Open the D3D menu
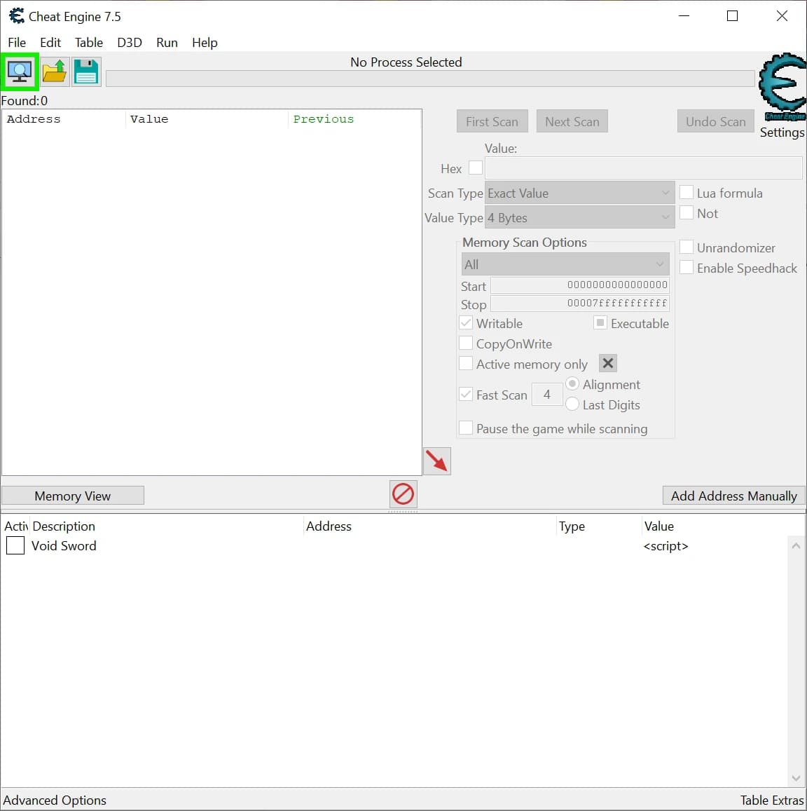This screenshot has width=807, height=811. (129, 43)
